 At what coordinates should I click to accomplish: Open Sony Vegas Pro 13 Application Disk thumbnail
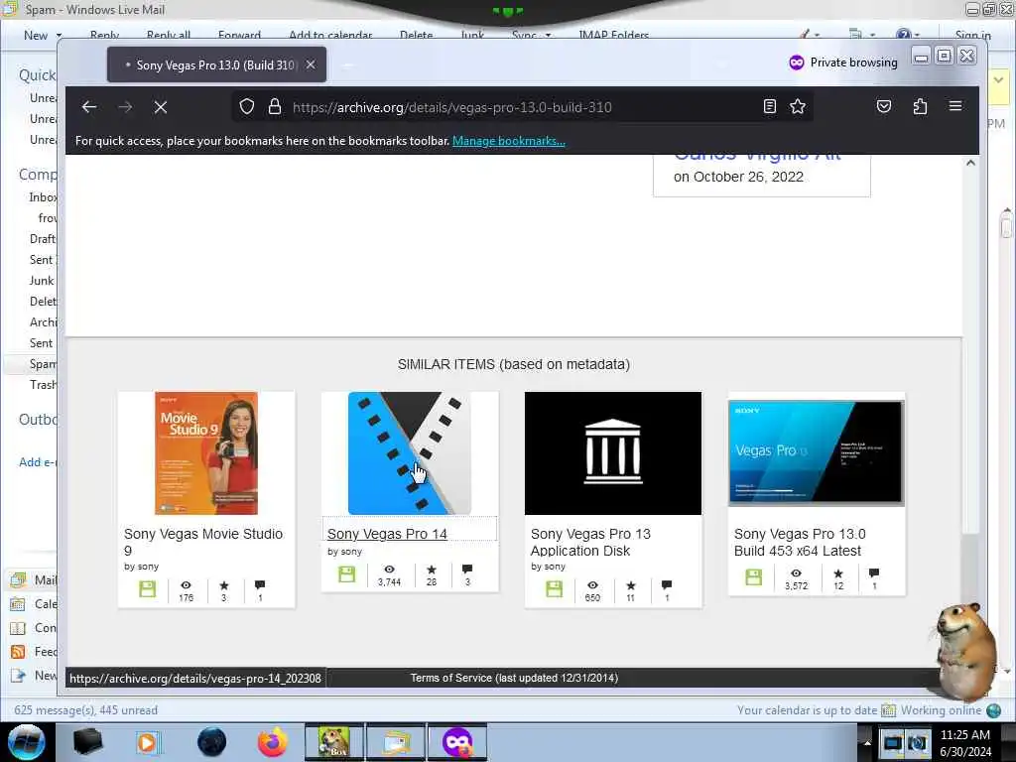pyautogui.click(x=613, y=452)
